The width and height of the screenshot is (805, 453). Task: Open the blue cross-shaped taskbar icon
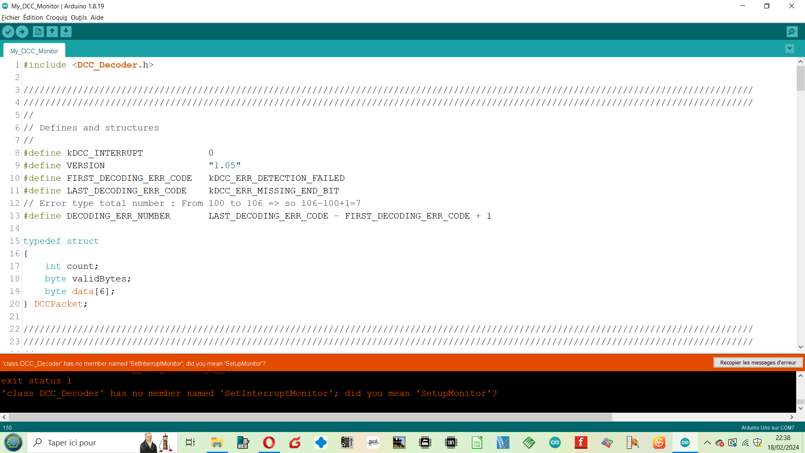[321, 443]
